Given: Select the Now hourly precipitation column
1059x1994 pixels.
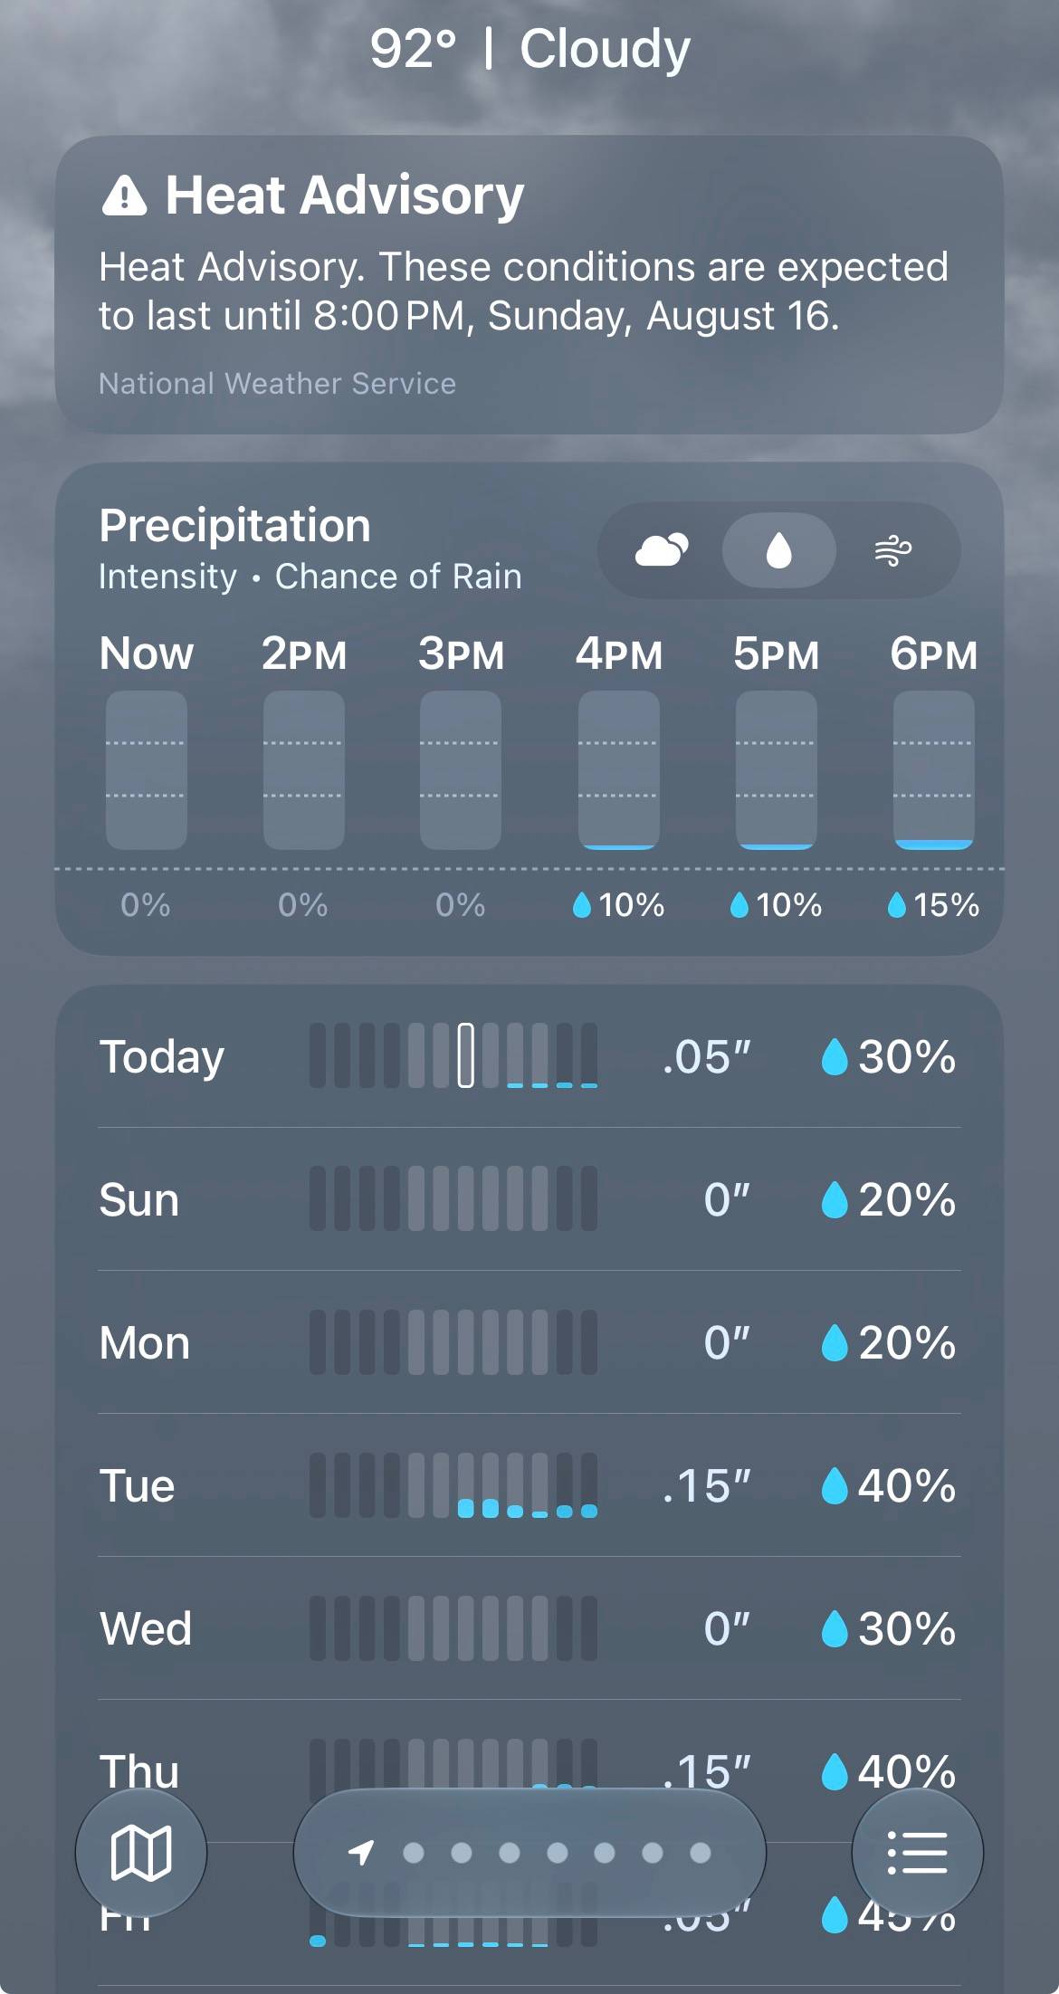Looking at the screenshot, I should click(147, 770).
